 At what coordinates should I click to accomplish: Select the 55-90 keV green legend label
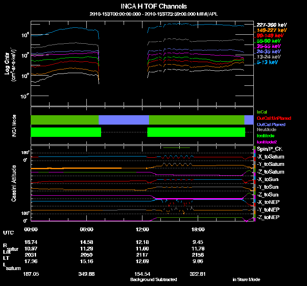[x=269, y=41]
